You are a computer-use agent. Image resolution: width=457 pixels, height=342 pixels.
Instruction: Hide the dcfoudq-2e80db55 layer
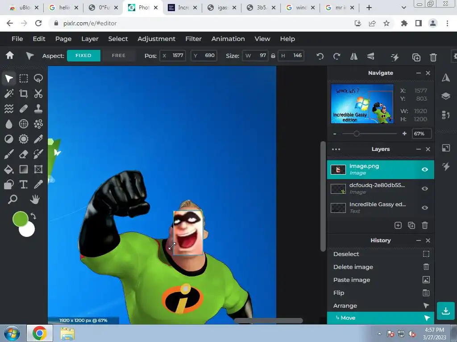[425, 189]
